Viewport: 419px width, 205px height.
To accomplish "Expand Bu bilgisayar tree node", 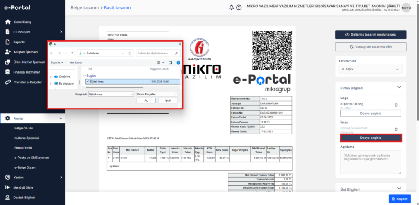I will tap(50, 83).
